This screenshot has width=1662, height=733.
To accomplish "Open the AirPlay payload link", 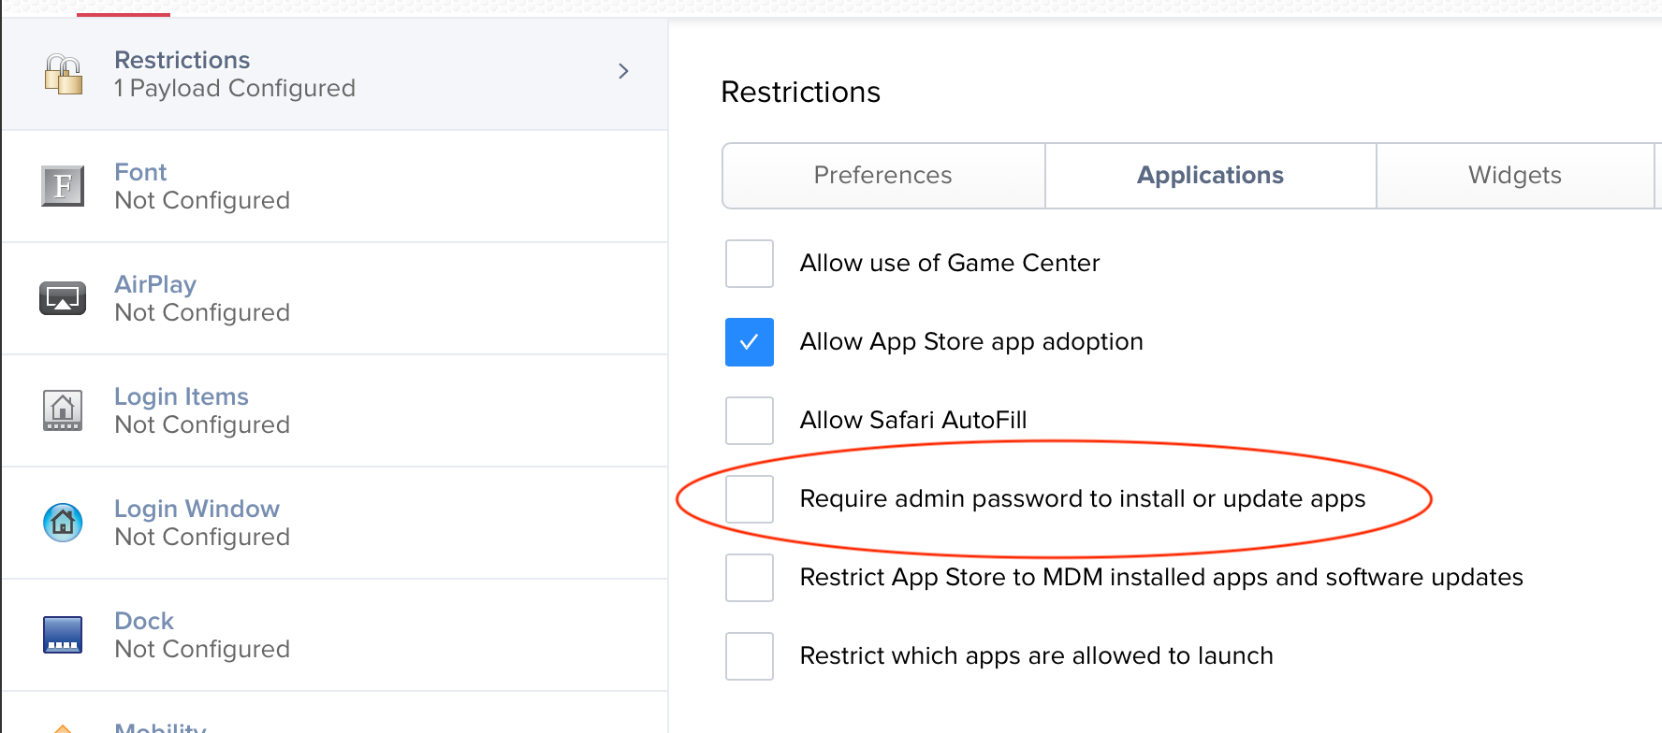I will [x=155, y=284].
